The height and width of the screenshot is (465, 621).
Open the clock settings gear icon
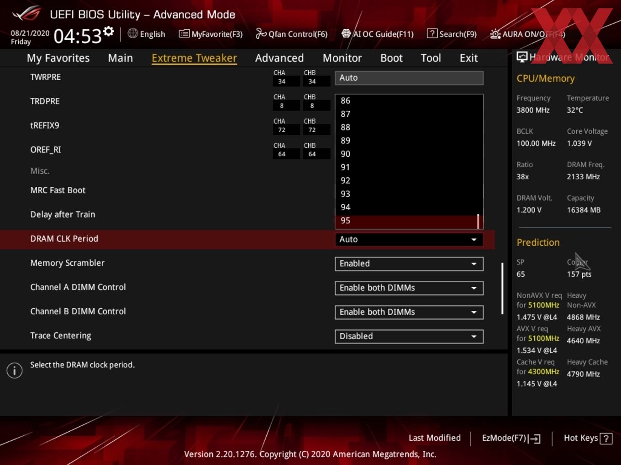[x=109, y=31]
